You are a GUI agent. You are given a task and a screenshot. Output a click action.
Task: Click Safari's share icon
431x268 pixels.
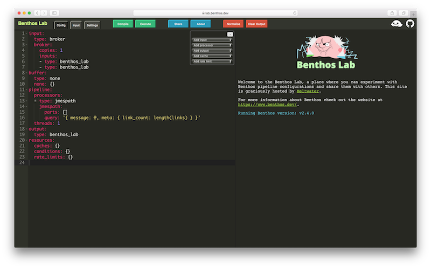click(x=392, y=13)
